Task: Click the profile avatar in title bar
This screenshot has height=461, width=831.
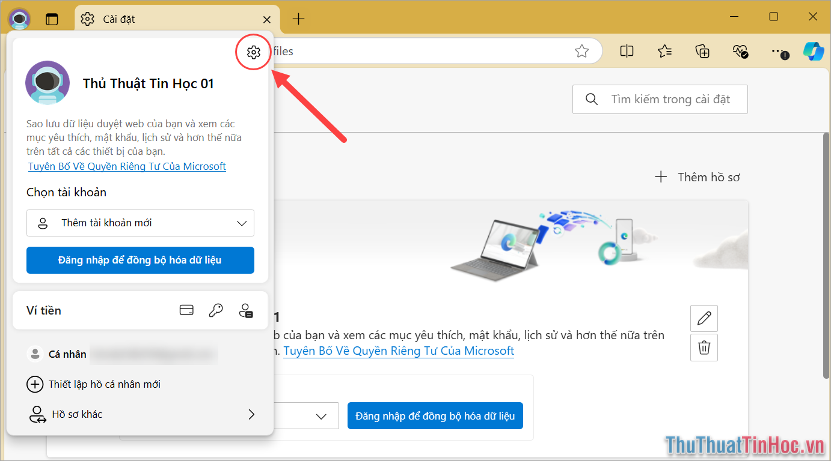Action: pos(19,19)
